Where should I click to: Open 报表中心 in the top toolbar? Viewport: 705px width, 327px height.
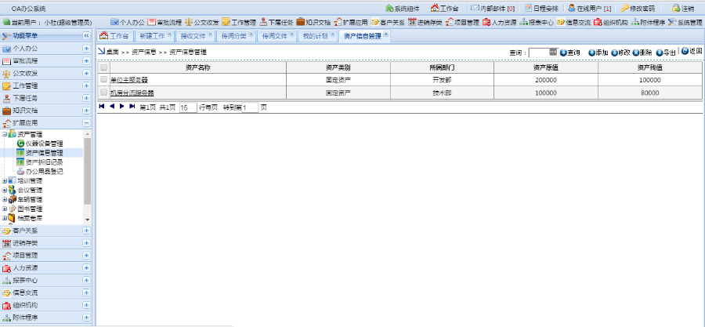click(x=536, y=22)
